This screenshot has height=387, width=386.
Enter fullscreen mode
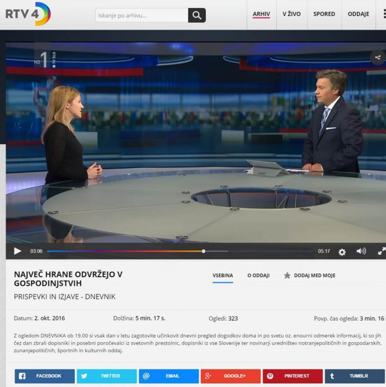tap(382, 251)
